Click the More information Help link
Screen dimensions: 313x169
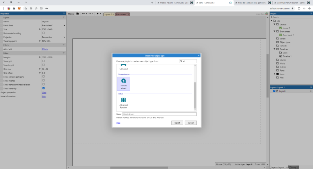click(44, 96)
